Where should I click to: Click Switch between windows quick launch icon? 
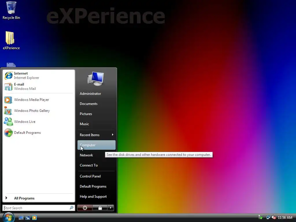pos(28,218)
